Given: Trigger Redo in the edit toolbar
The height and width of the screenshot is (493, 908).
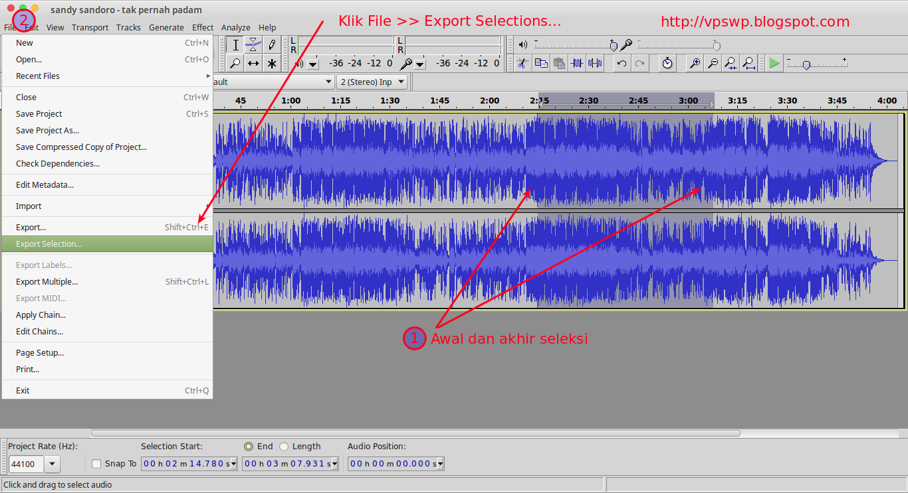Looking at the screenshot, I should pos(640,63).
